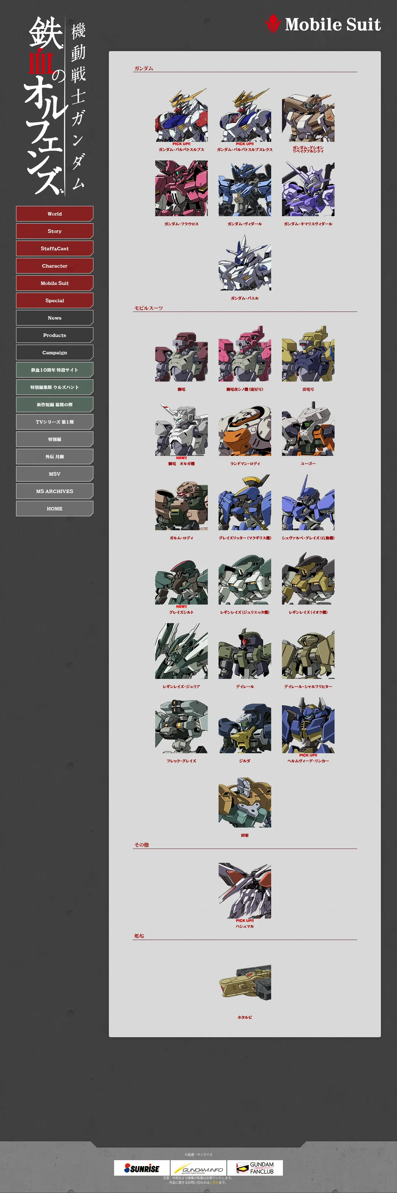Open グレイズリッター(マクギリス機) thumbnail
Screen dimensions: 397x1193
pyautogui.click(x=245, y=503)
